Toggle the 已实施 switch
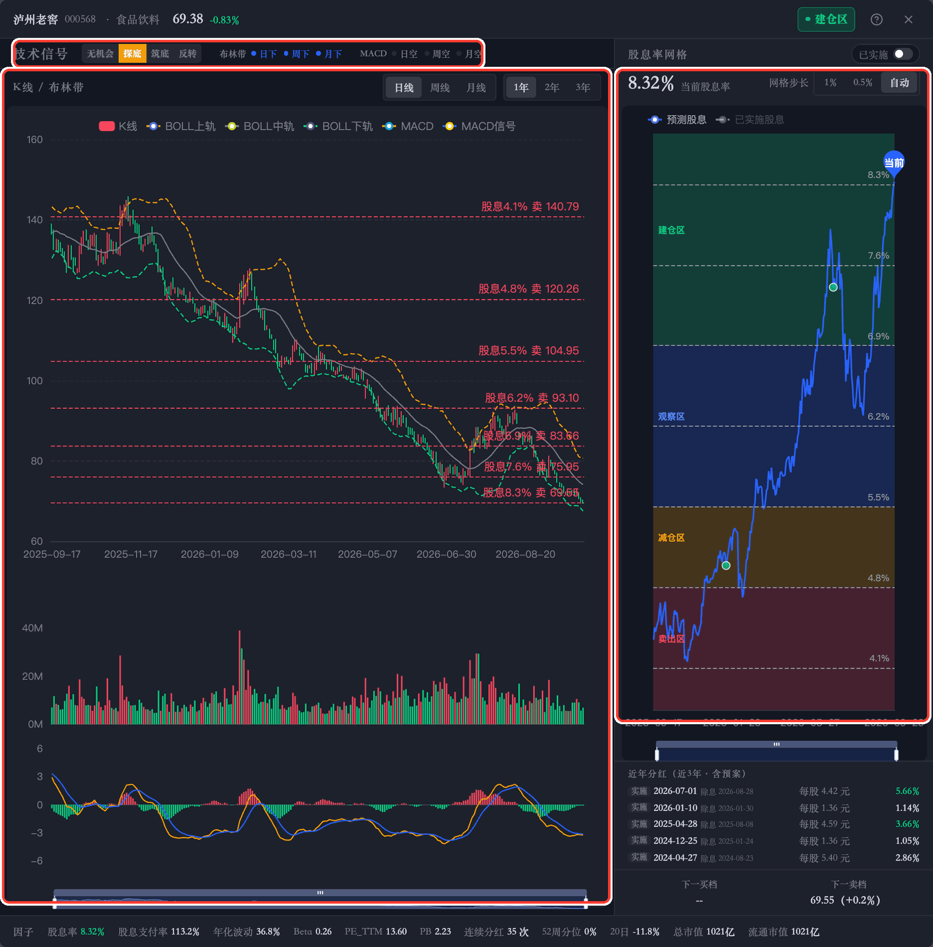 point(902,54)
